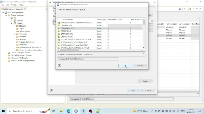Open the weather widget showing 27°C Haze
204x114 pixels.
click(140, 111)
